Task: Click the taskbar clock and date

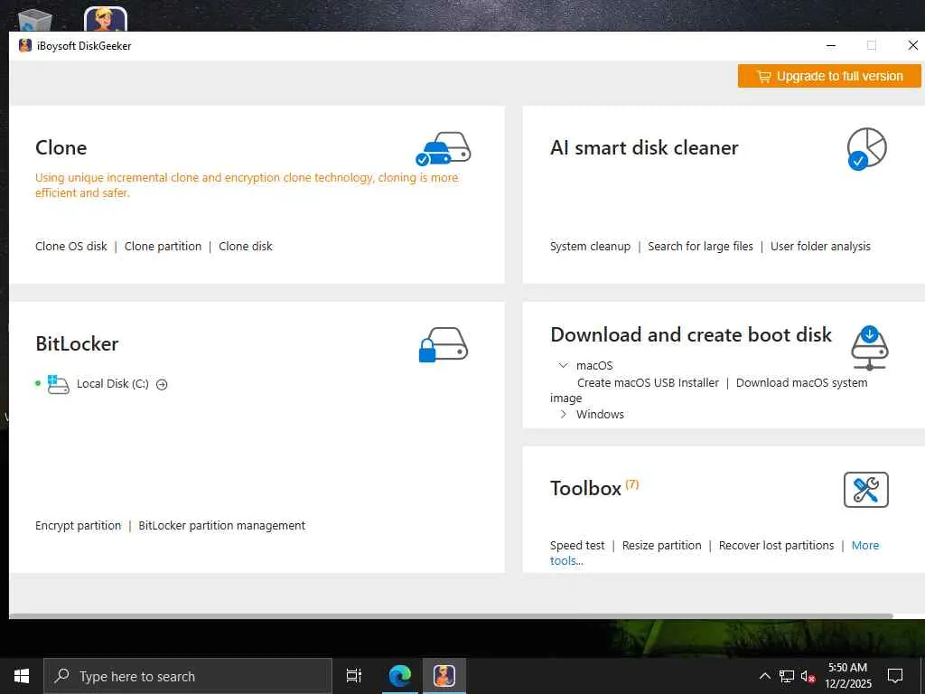Action: click(847, 676)
